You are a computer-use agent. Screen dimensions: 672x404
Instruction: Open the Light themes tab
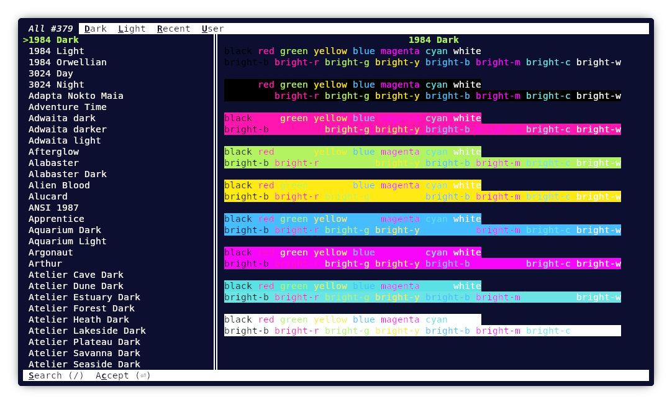[x=132, y=29]
